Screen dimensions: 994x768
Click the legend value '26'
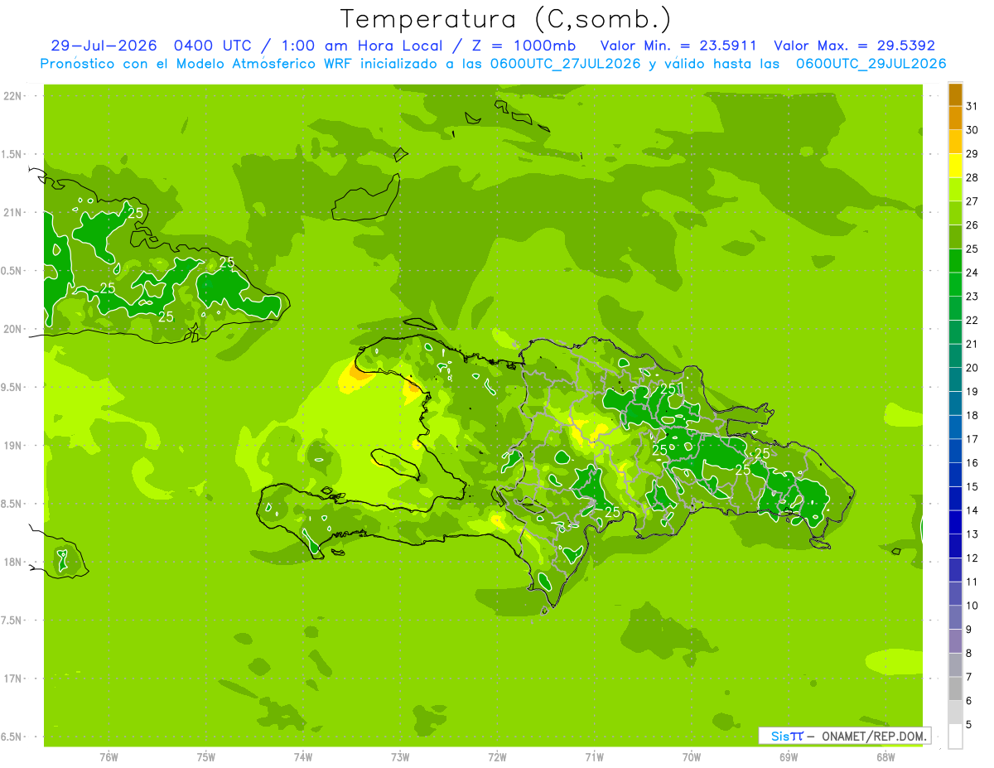coord(972,225)
